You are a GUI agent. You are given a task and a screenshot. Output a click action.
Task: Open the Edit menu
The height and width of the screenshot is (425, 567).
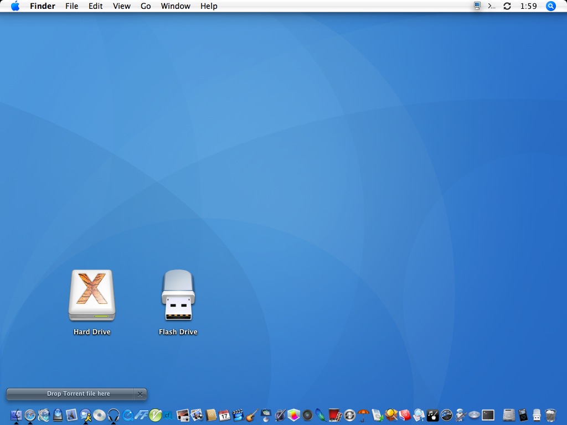point(95,6)
